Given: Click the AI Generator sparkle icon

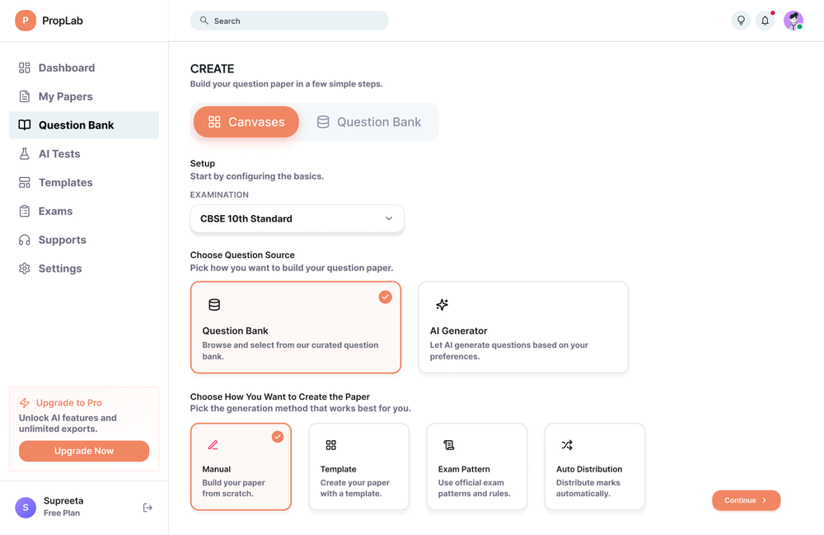Looking at the screenshot, I should coord(442,305).
